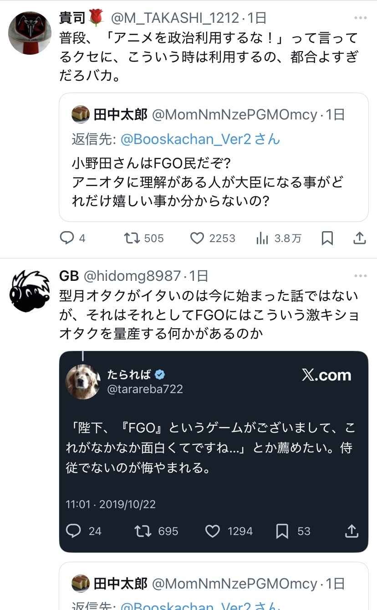
Task: Open GB's profile avatar
Action: click(30, 291)
